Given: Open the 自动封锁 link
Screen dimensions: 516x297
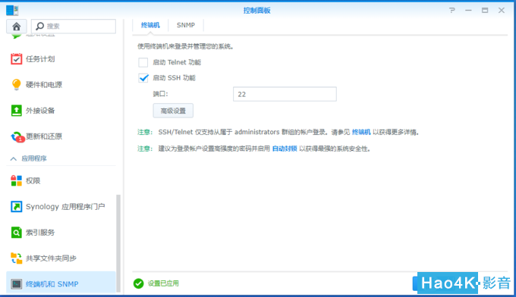Looking at the screenshot, I should [x=285, y=148].
